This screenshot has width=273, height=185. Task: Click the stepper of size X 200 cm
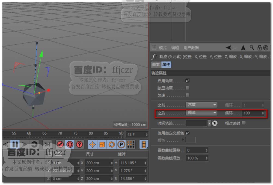(112, 163)
